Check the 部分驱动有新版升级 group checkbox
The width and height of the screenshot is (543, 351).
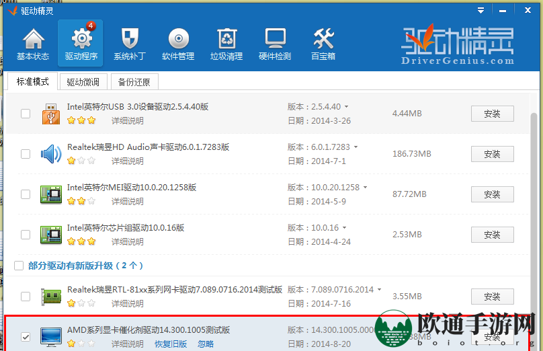(x=19, y=266)
